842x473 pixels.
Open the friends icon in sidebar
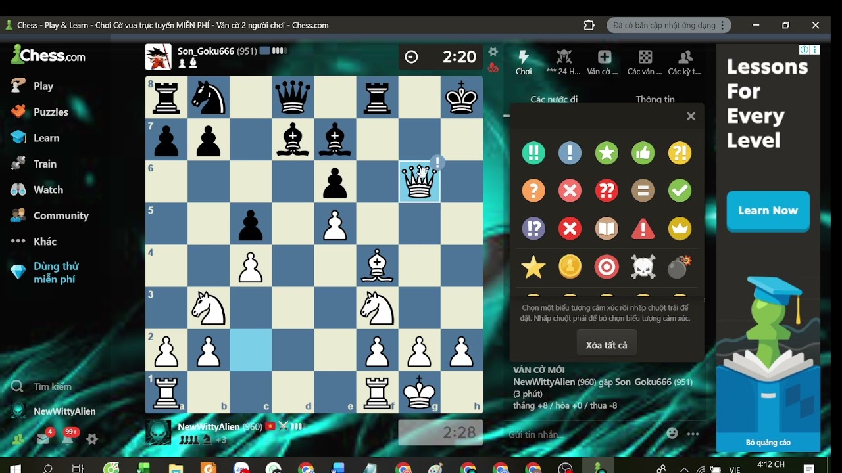[18, 439]
